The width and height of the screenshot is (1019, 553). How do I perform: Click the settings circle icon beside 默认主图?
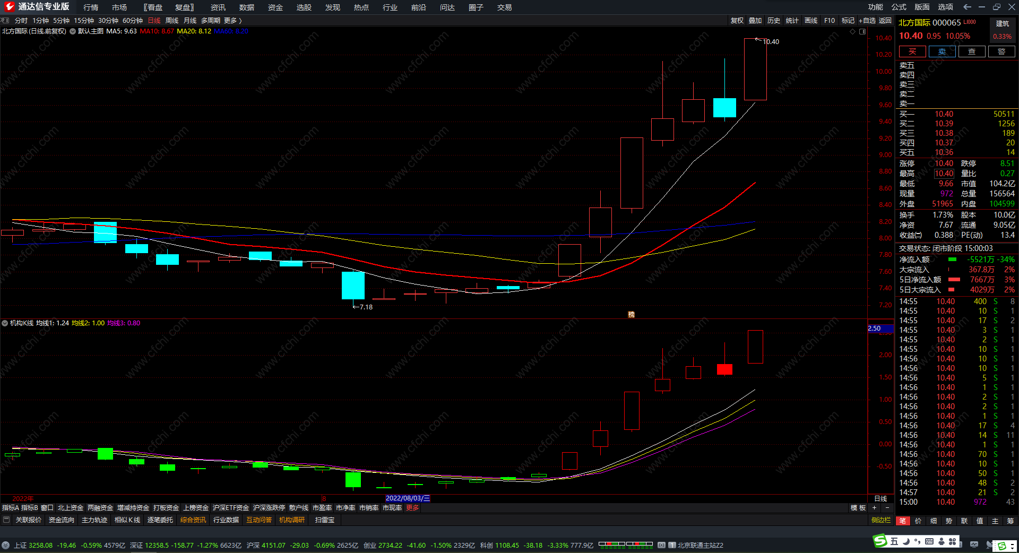(73, 31)
